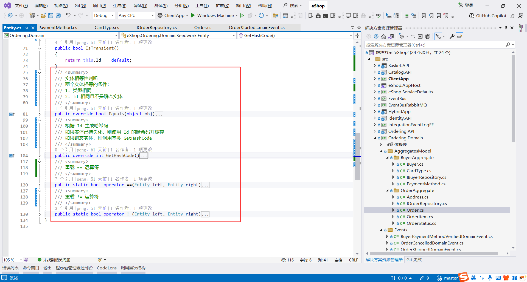This screenshot has height=282, width=527.
Task: Open the Any CPU platform dropdown
Action: (x=136, y=16)
